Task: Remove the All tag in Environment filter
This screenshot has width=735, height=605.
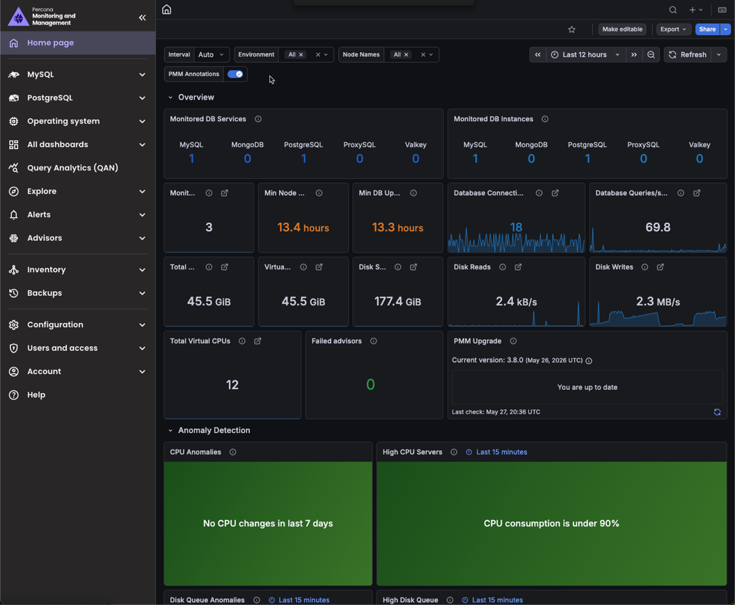Action: pos(301,55)
